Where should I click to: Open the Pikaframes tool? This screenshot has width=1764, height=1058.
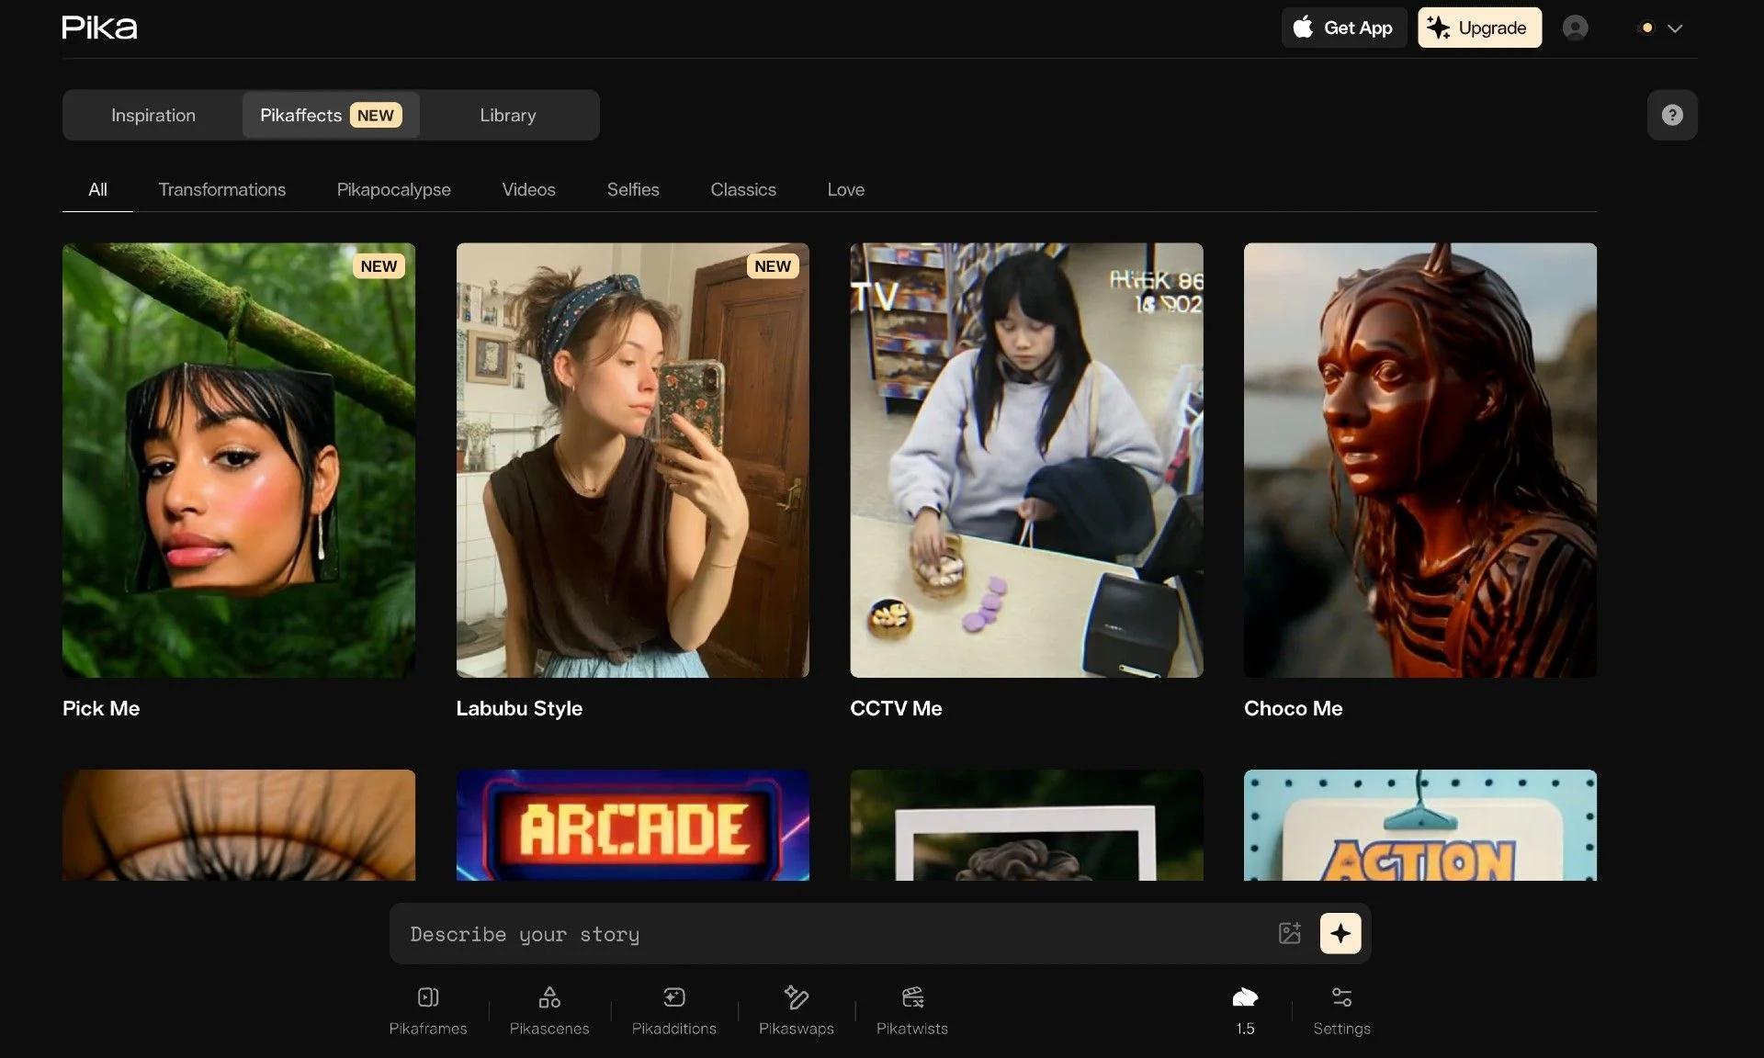(427, 1009)
